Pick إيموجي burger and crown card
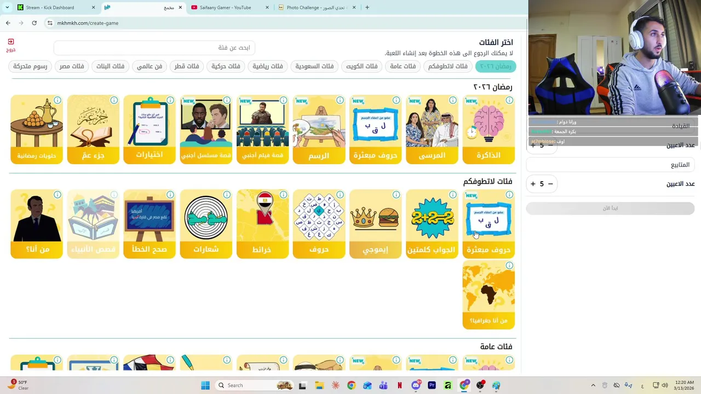Screen dimensions: 701x394 pos(376,224)
